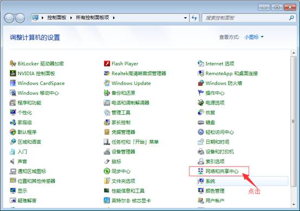This screenshot has height=211, width=300.
Task: Open the 小图标 view mode dropdown
Action: click(254, 37)
